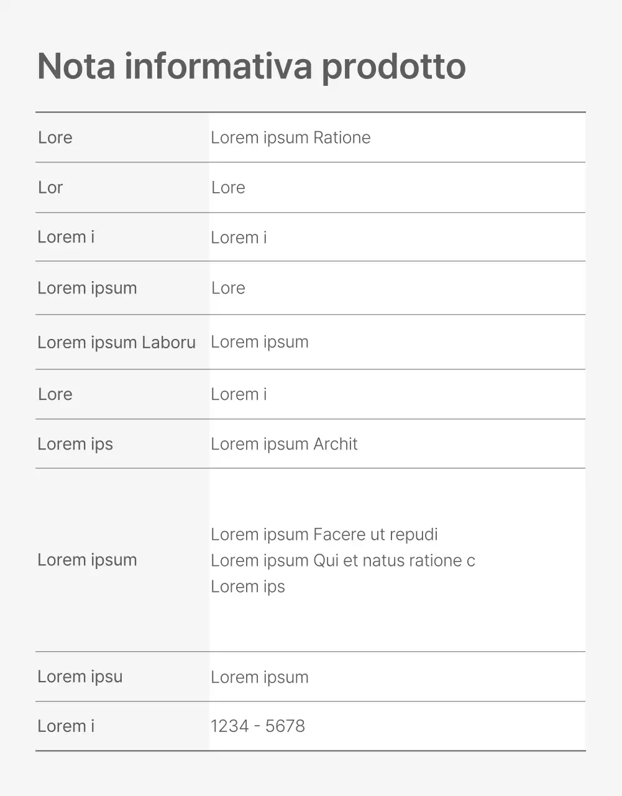The width and height of the screenshot is (622, 796).
Task: Select the "Lore" label above "Lorem ips" label
Action: click(55, 394)
